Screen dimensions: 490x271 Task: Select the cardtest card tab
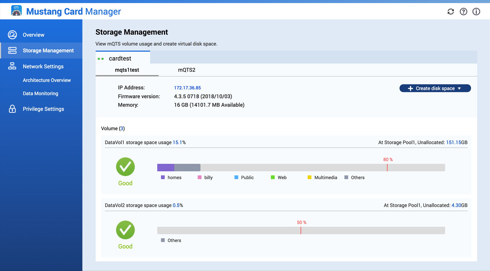point(123,57)
